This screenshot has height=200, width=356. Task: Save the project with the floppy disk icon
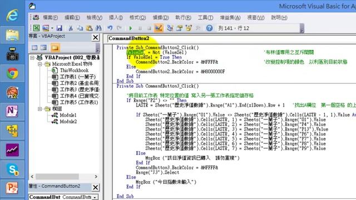[60, 28]
